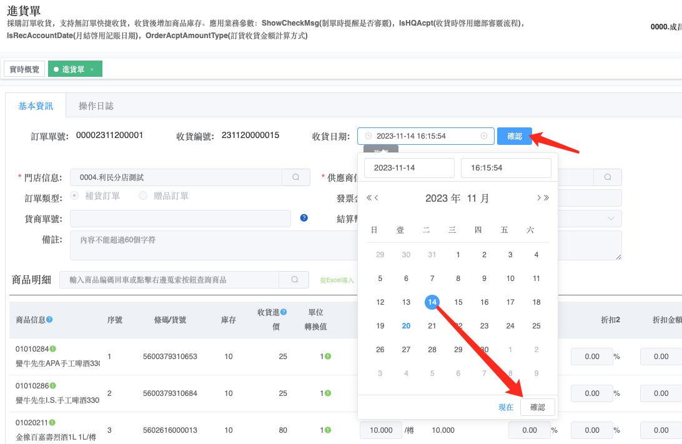
Task: Open help tooltip next to 貨商單號
Action: pyautogui.click(x=304, y=218)
